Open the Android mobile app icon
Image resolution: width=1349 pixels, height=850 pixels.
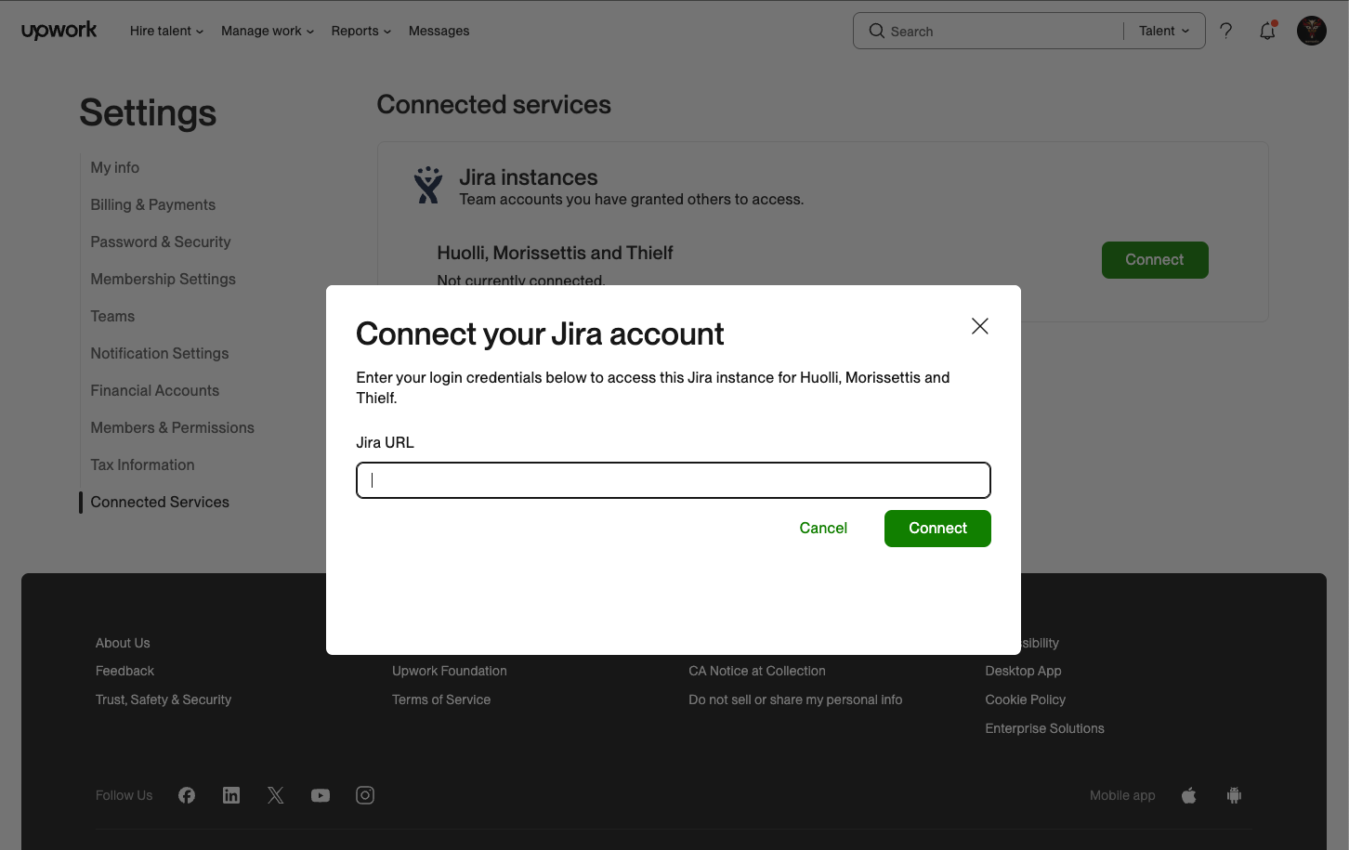[1234, 795]
